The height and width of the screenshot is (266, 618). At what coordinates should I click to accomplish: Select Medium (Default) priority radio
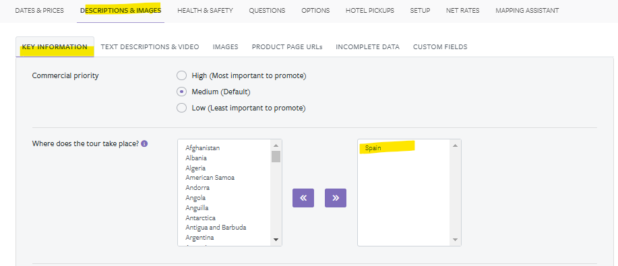pos(181,92)
